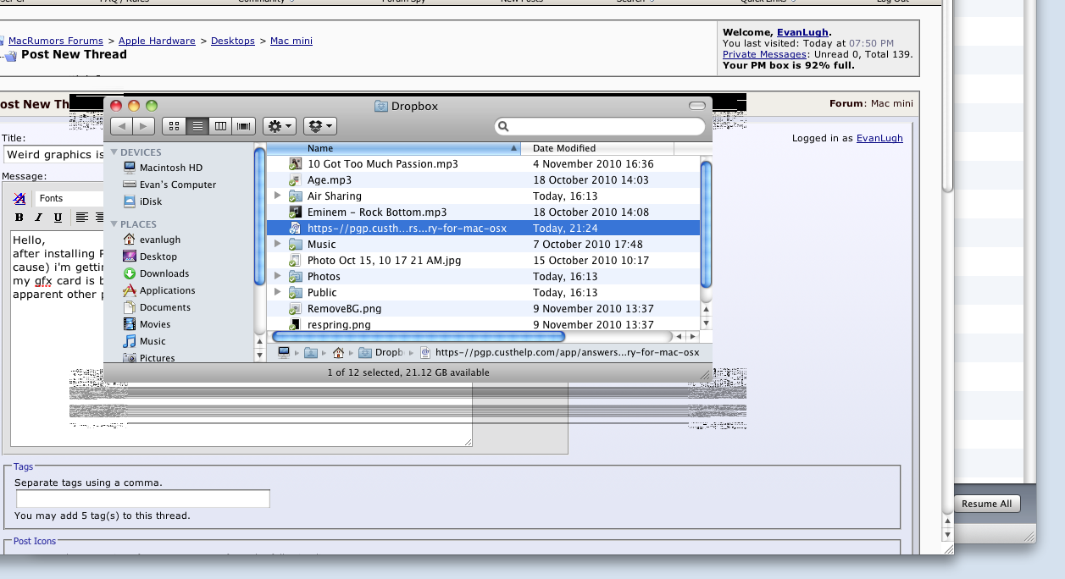The image size is (1065, 579).
Task: Open Apple Hardware breadcrumb link
Action: pos(157,41)
